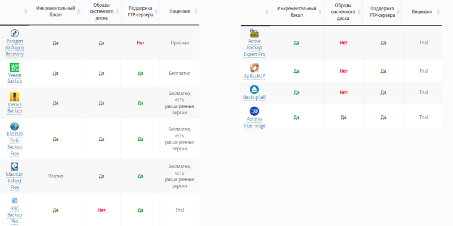Follow the Iperius Backup text link

(15, 107)
